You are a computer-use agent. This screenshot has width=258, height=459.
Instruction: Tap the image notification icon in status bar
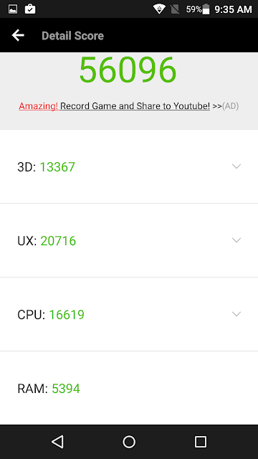coord(13,9)
